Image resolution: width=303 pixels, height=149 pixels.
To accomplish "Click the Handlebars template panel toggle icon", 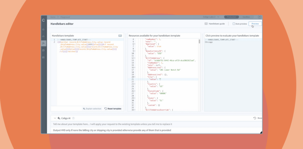I will 120,35.
